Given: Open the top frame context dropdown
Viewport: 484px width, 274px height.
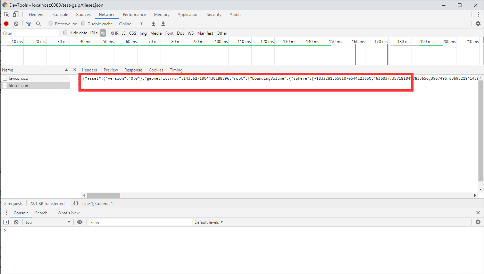Looking at the screenshot, I should coord(48,222).
